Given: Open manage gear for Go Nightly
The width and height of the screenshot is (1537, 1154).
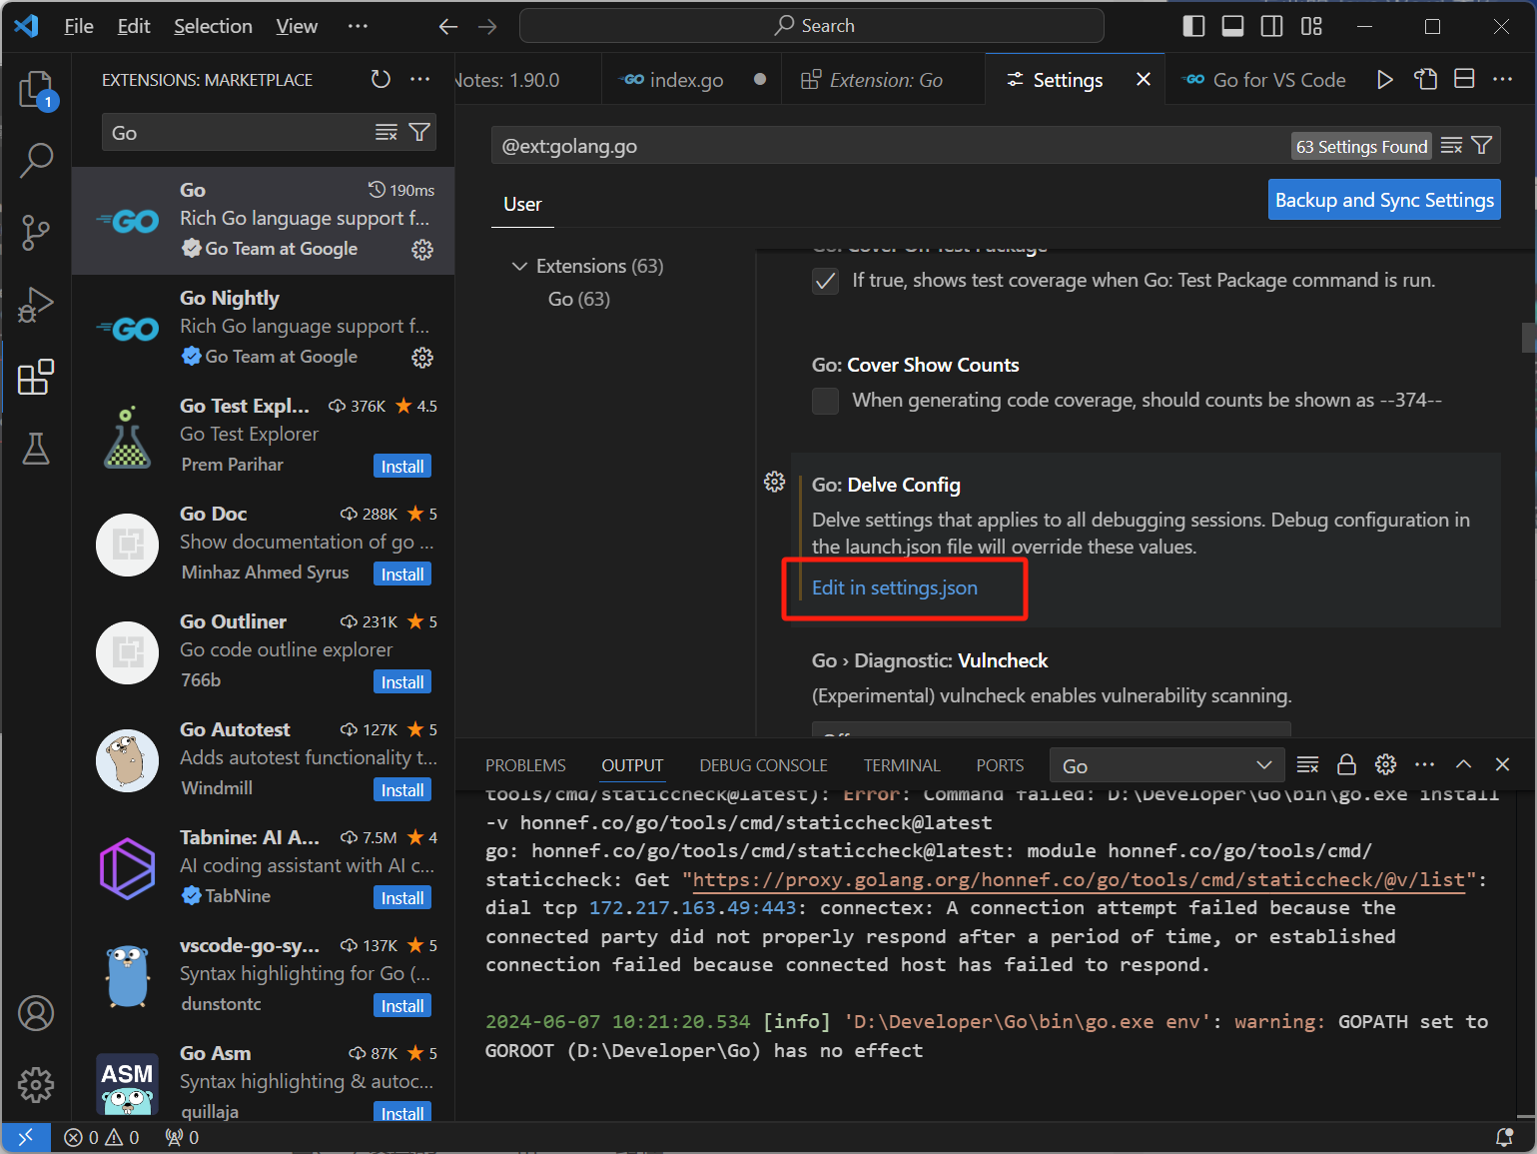Looking at the screenshot, I should (422, 357).
